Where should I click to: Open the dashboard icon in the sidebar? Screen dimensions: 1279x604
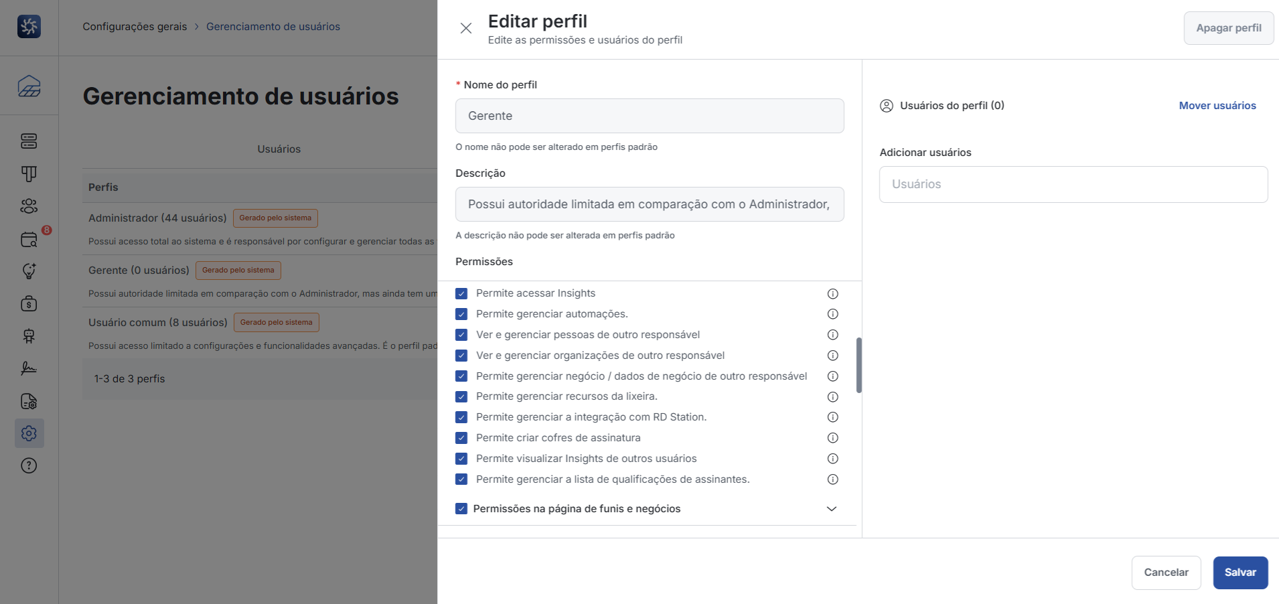pyautogui.click(x=29, y=86)
